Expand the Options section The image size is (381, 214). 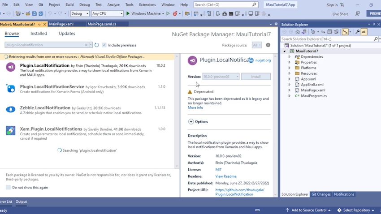pos(191,122)
